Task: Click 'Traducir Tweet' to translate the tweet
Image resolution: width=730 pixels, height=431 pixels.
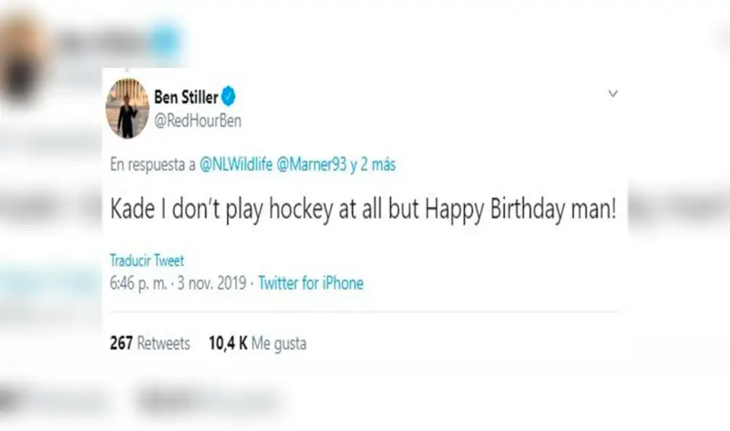Action: [146, 261]
